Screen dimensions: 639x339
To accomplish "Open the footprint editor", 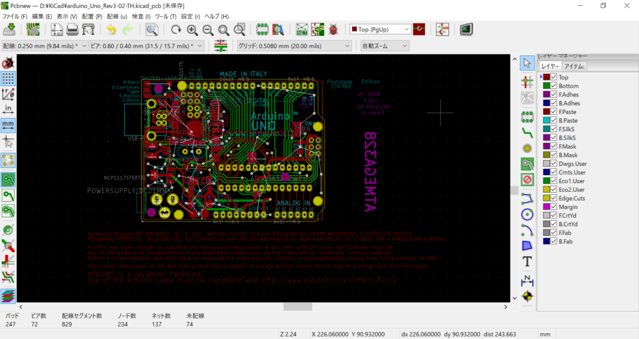I will coord(262,29).
